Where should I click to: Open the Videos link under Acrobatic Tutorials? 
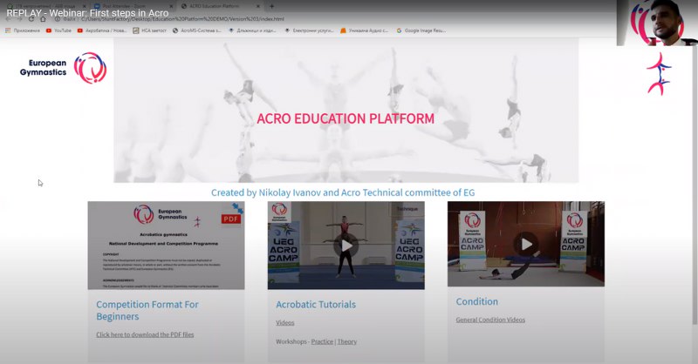(x=285, y=323)
